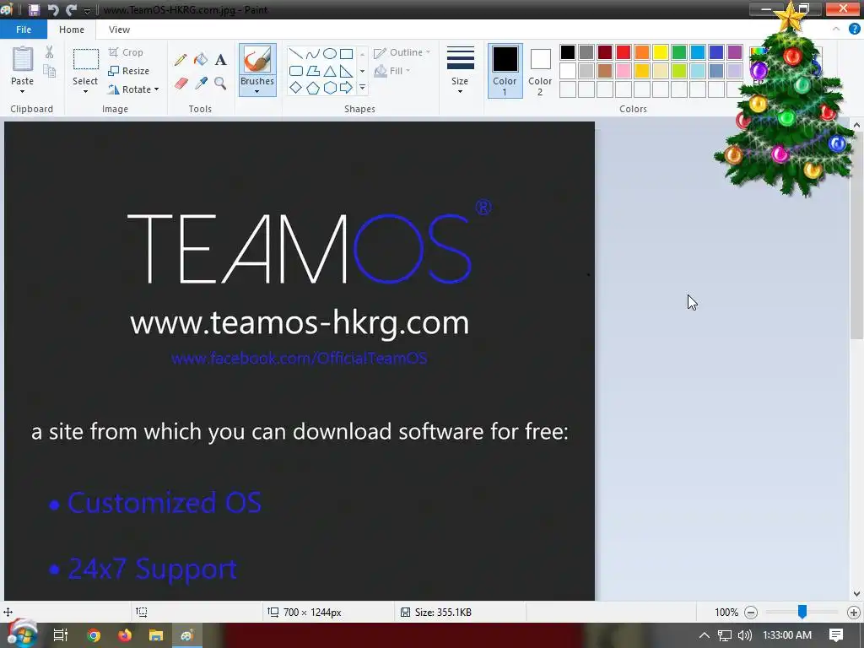Click the vertical scrollbar up arrow
The width and height of the screenshot is (864, 648).
(856, 126)
